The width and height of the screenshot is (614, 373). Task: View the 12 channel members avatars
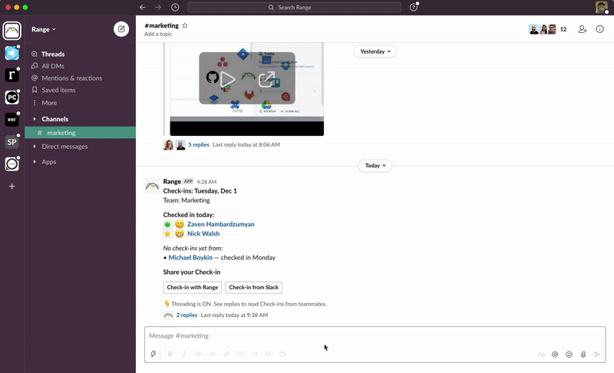coord(548,29)
